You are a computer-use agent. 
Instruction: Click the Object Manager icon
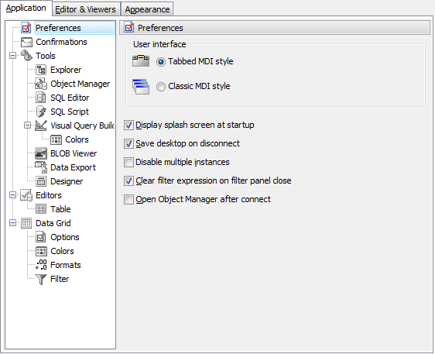(41, 84)
